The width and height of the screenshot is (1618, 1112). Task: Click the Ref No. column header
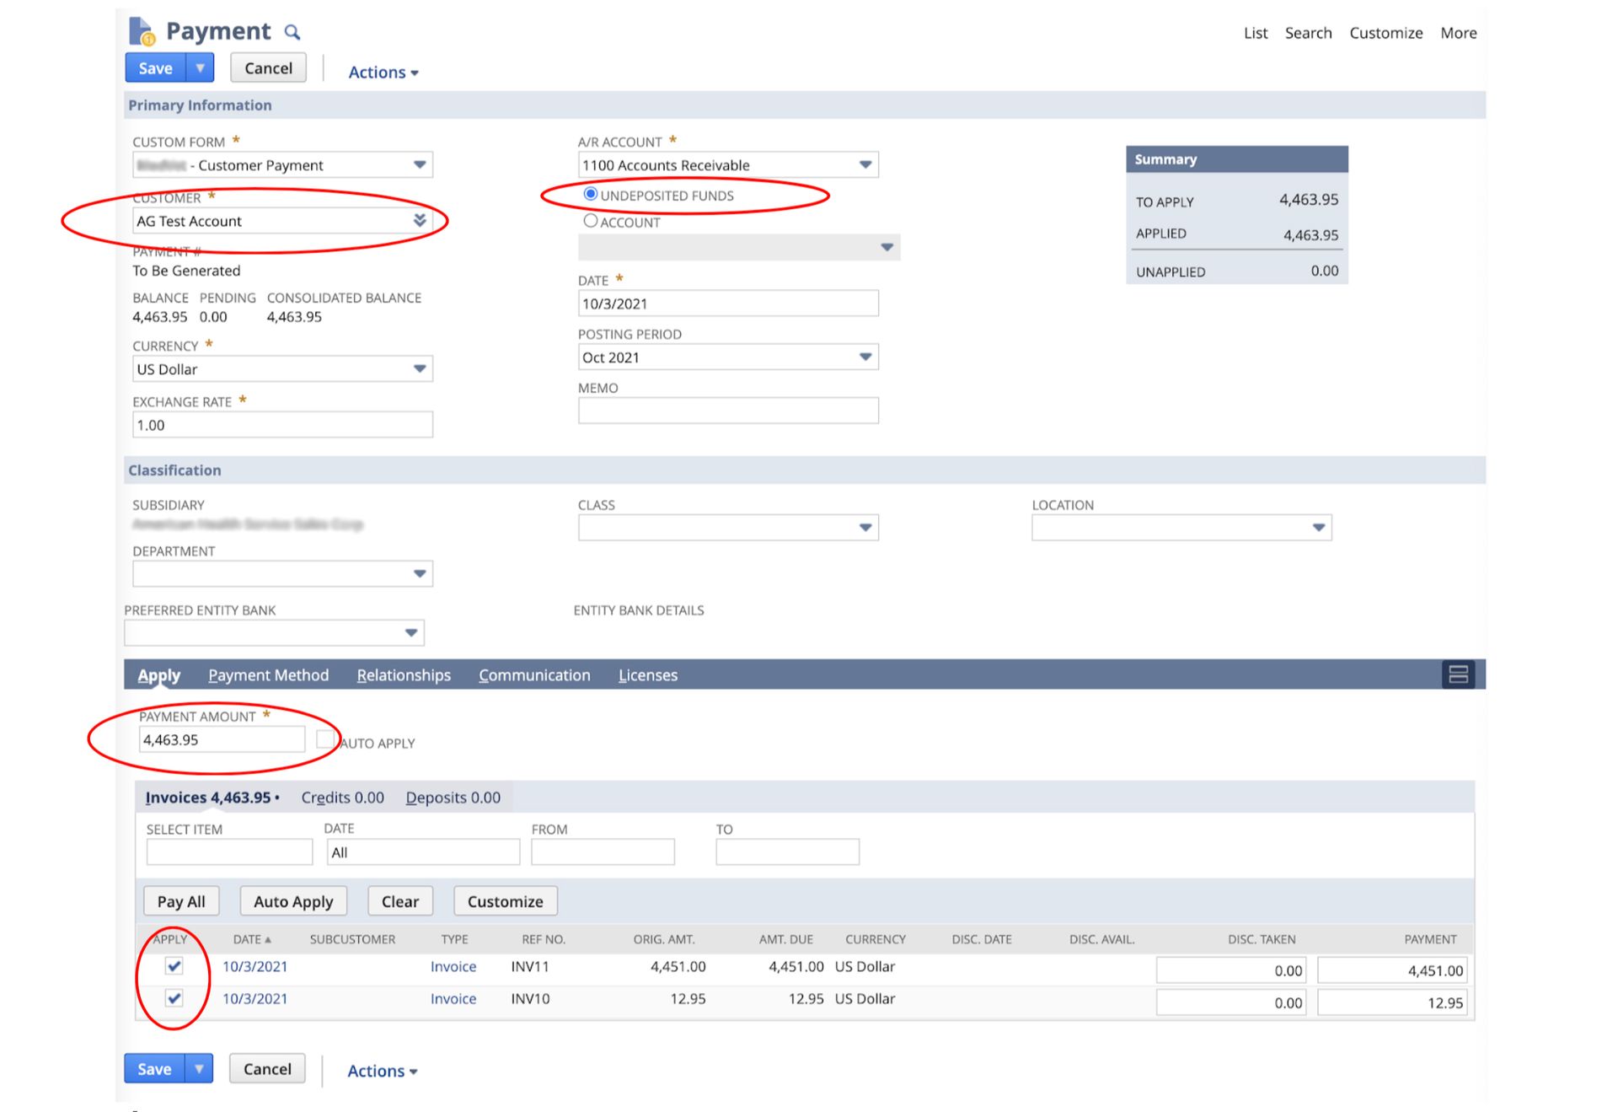click(544, 939)
